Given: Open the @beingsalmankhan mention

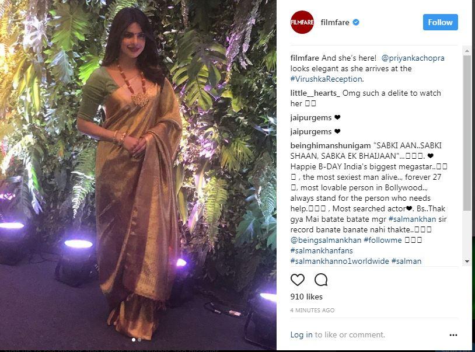Looking at the screenshot, I should click(326, 240).
